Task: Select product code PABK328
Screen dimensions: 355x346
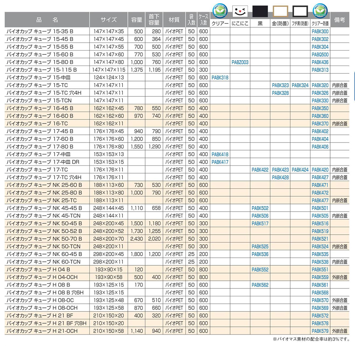Action: click(x=280, y=93)
